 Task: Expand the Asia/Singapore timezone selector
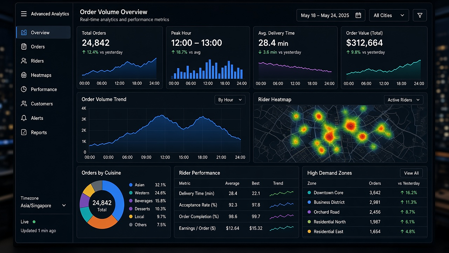pos(43,206)
